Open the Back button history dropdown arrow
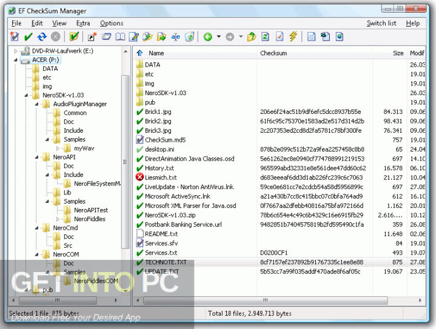The image size is (436, 329). click(219, 36)
